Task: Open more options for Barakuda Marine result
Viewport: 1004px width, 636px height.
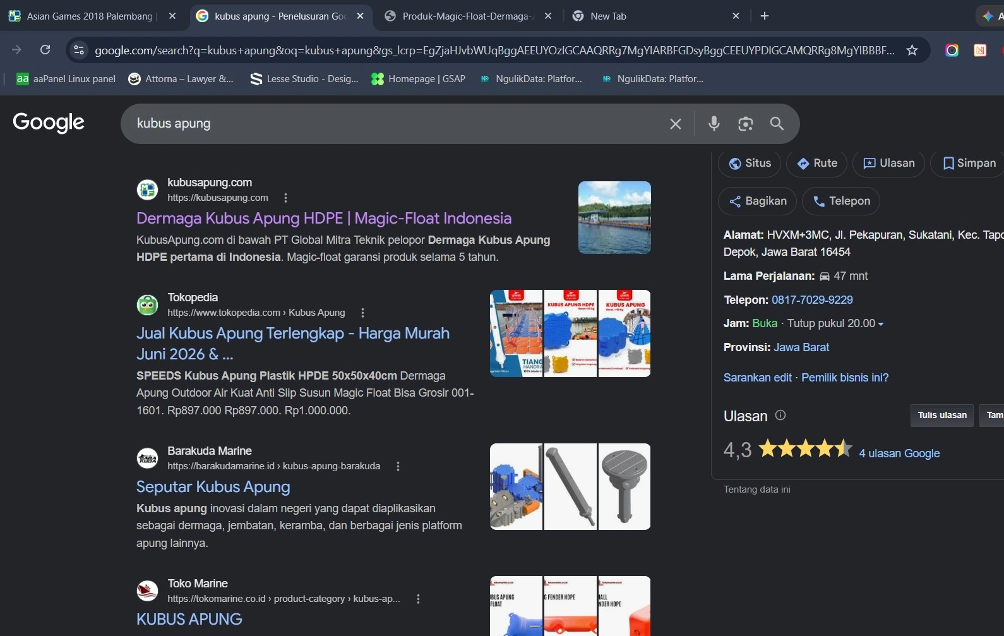Action: pyautogui.click(x=398, y=466)
